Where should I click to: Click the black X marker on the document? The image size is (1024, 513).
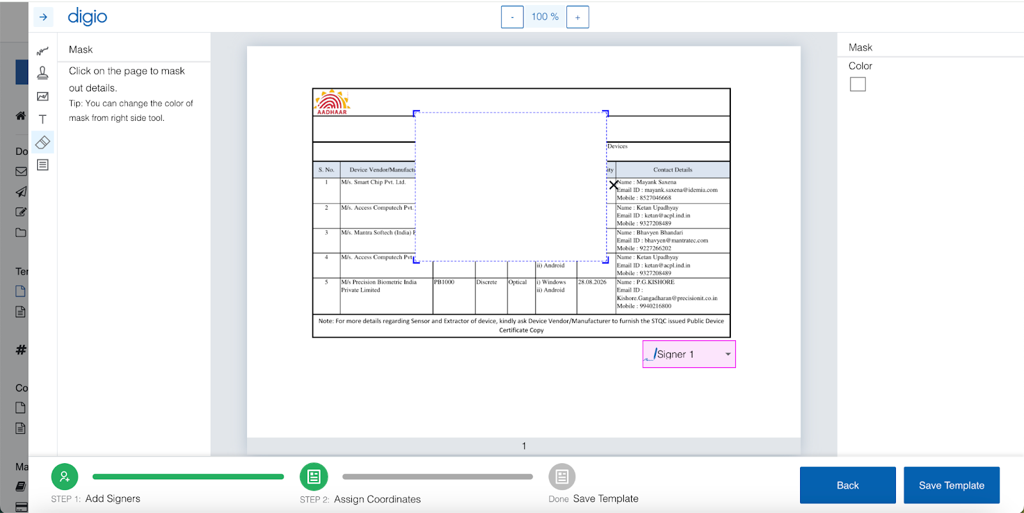pyautogui.click(x=613, y=185)
